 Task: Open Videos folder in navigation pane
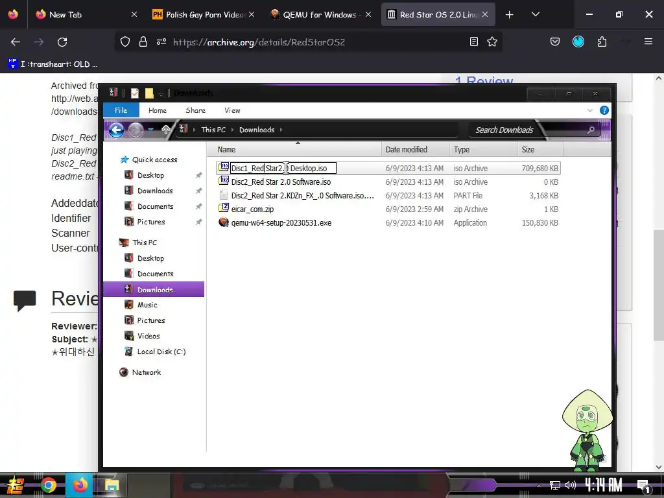tap(148, 336)
